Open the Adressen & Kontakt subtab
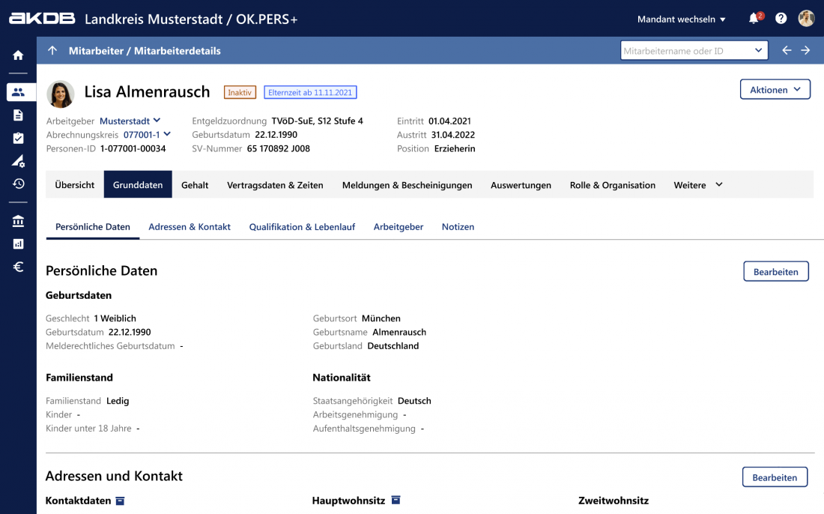Screen dimensions: 824x514 click(190, 226)
